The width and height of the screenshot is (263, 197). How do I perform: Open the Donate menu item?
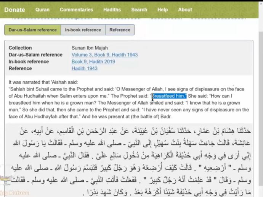(x=14, y=10)
